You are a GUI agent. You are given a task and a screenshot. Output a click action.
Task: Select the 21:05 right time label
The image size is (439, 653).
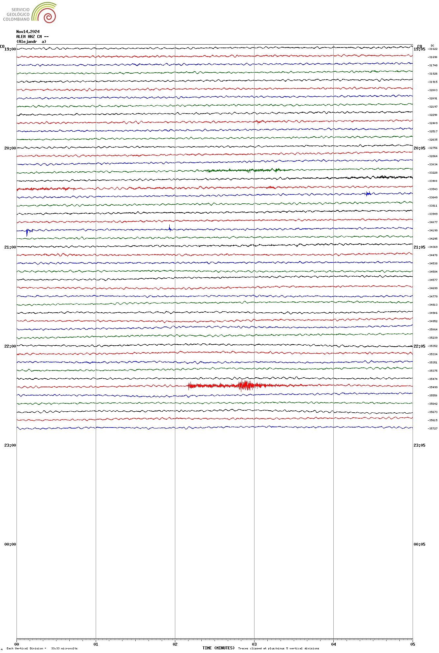click(420, 247)
